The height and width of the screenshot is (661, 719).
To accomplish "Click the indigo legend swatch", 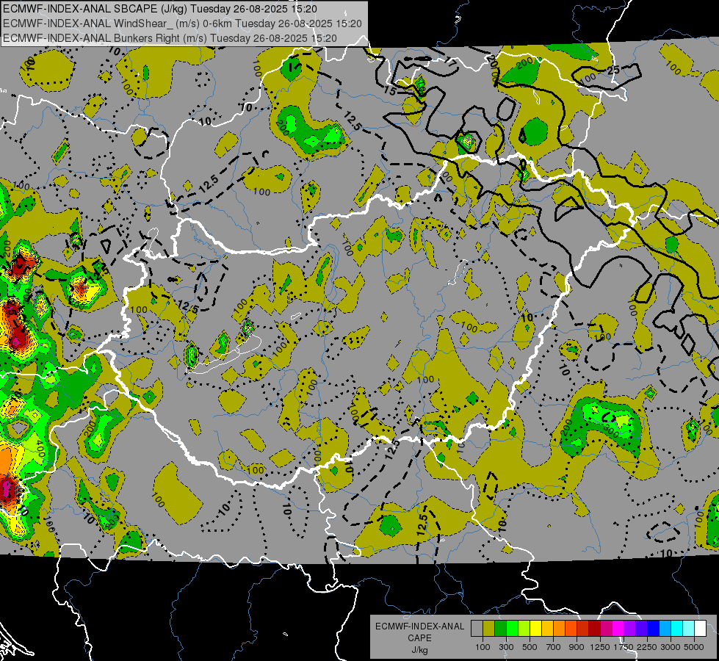I will pyautogui.click(x=641, y=629).
